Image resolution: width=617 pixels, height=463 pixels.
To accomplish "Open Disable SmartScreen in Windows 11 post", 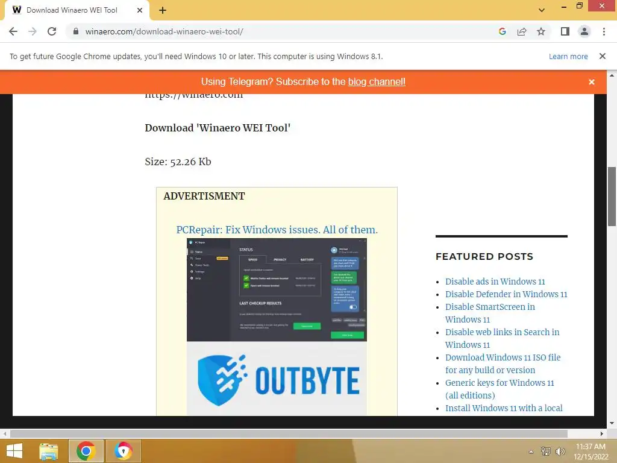I will click(490, 313).
